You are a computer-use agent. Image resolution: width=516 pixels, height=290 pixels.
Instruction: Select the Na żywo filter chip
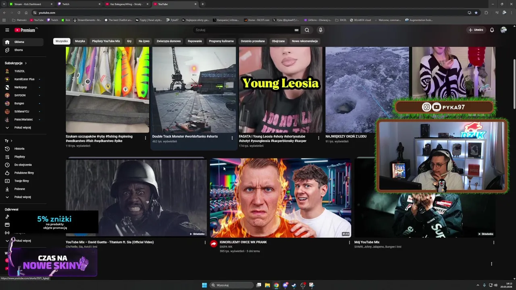(x=144, y=41)
